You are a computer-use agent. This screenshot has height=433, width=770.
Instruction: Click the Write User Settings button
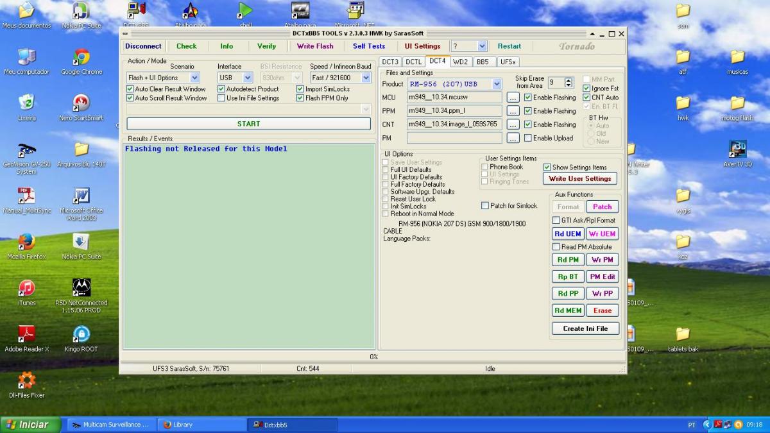coord(580,178)
